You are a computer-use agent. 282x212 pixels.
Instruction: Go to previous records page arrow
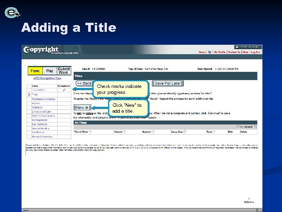point(238,127)
